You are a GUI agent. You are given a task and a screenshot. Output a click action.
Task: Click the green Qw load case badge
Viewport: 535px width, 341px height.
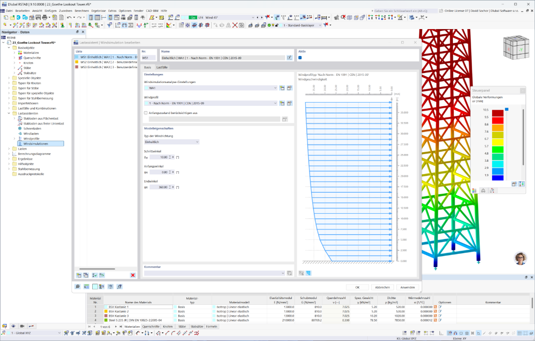click(193, 17)
